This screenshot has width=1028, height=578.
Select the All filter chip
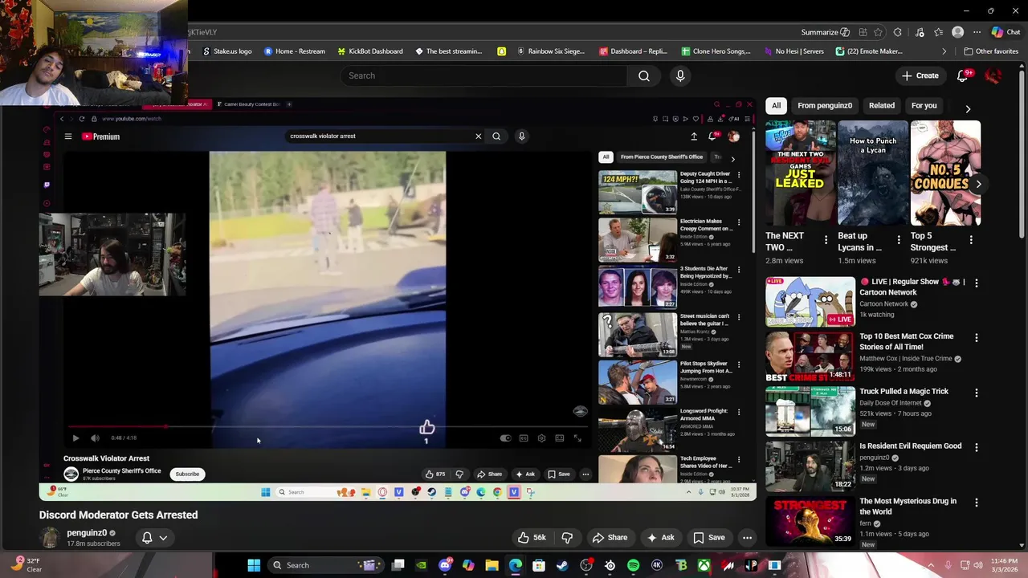pyautogui.click(x=776, y=105)
